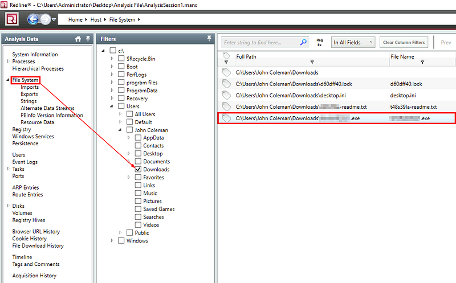This screenshot has height=283, width=456.
Task: Open the Registry section
Action: coord(22,129)
